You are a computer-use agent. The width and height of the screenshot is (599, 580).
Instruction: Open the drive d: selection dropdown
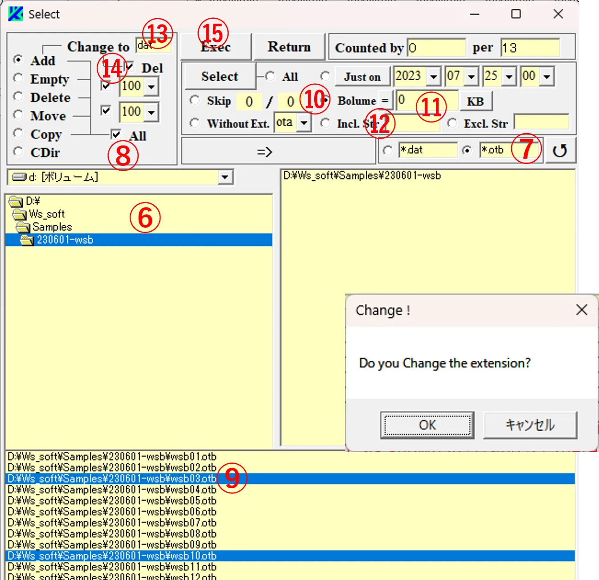click(x=225, y=177)
